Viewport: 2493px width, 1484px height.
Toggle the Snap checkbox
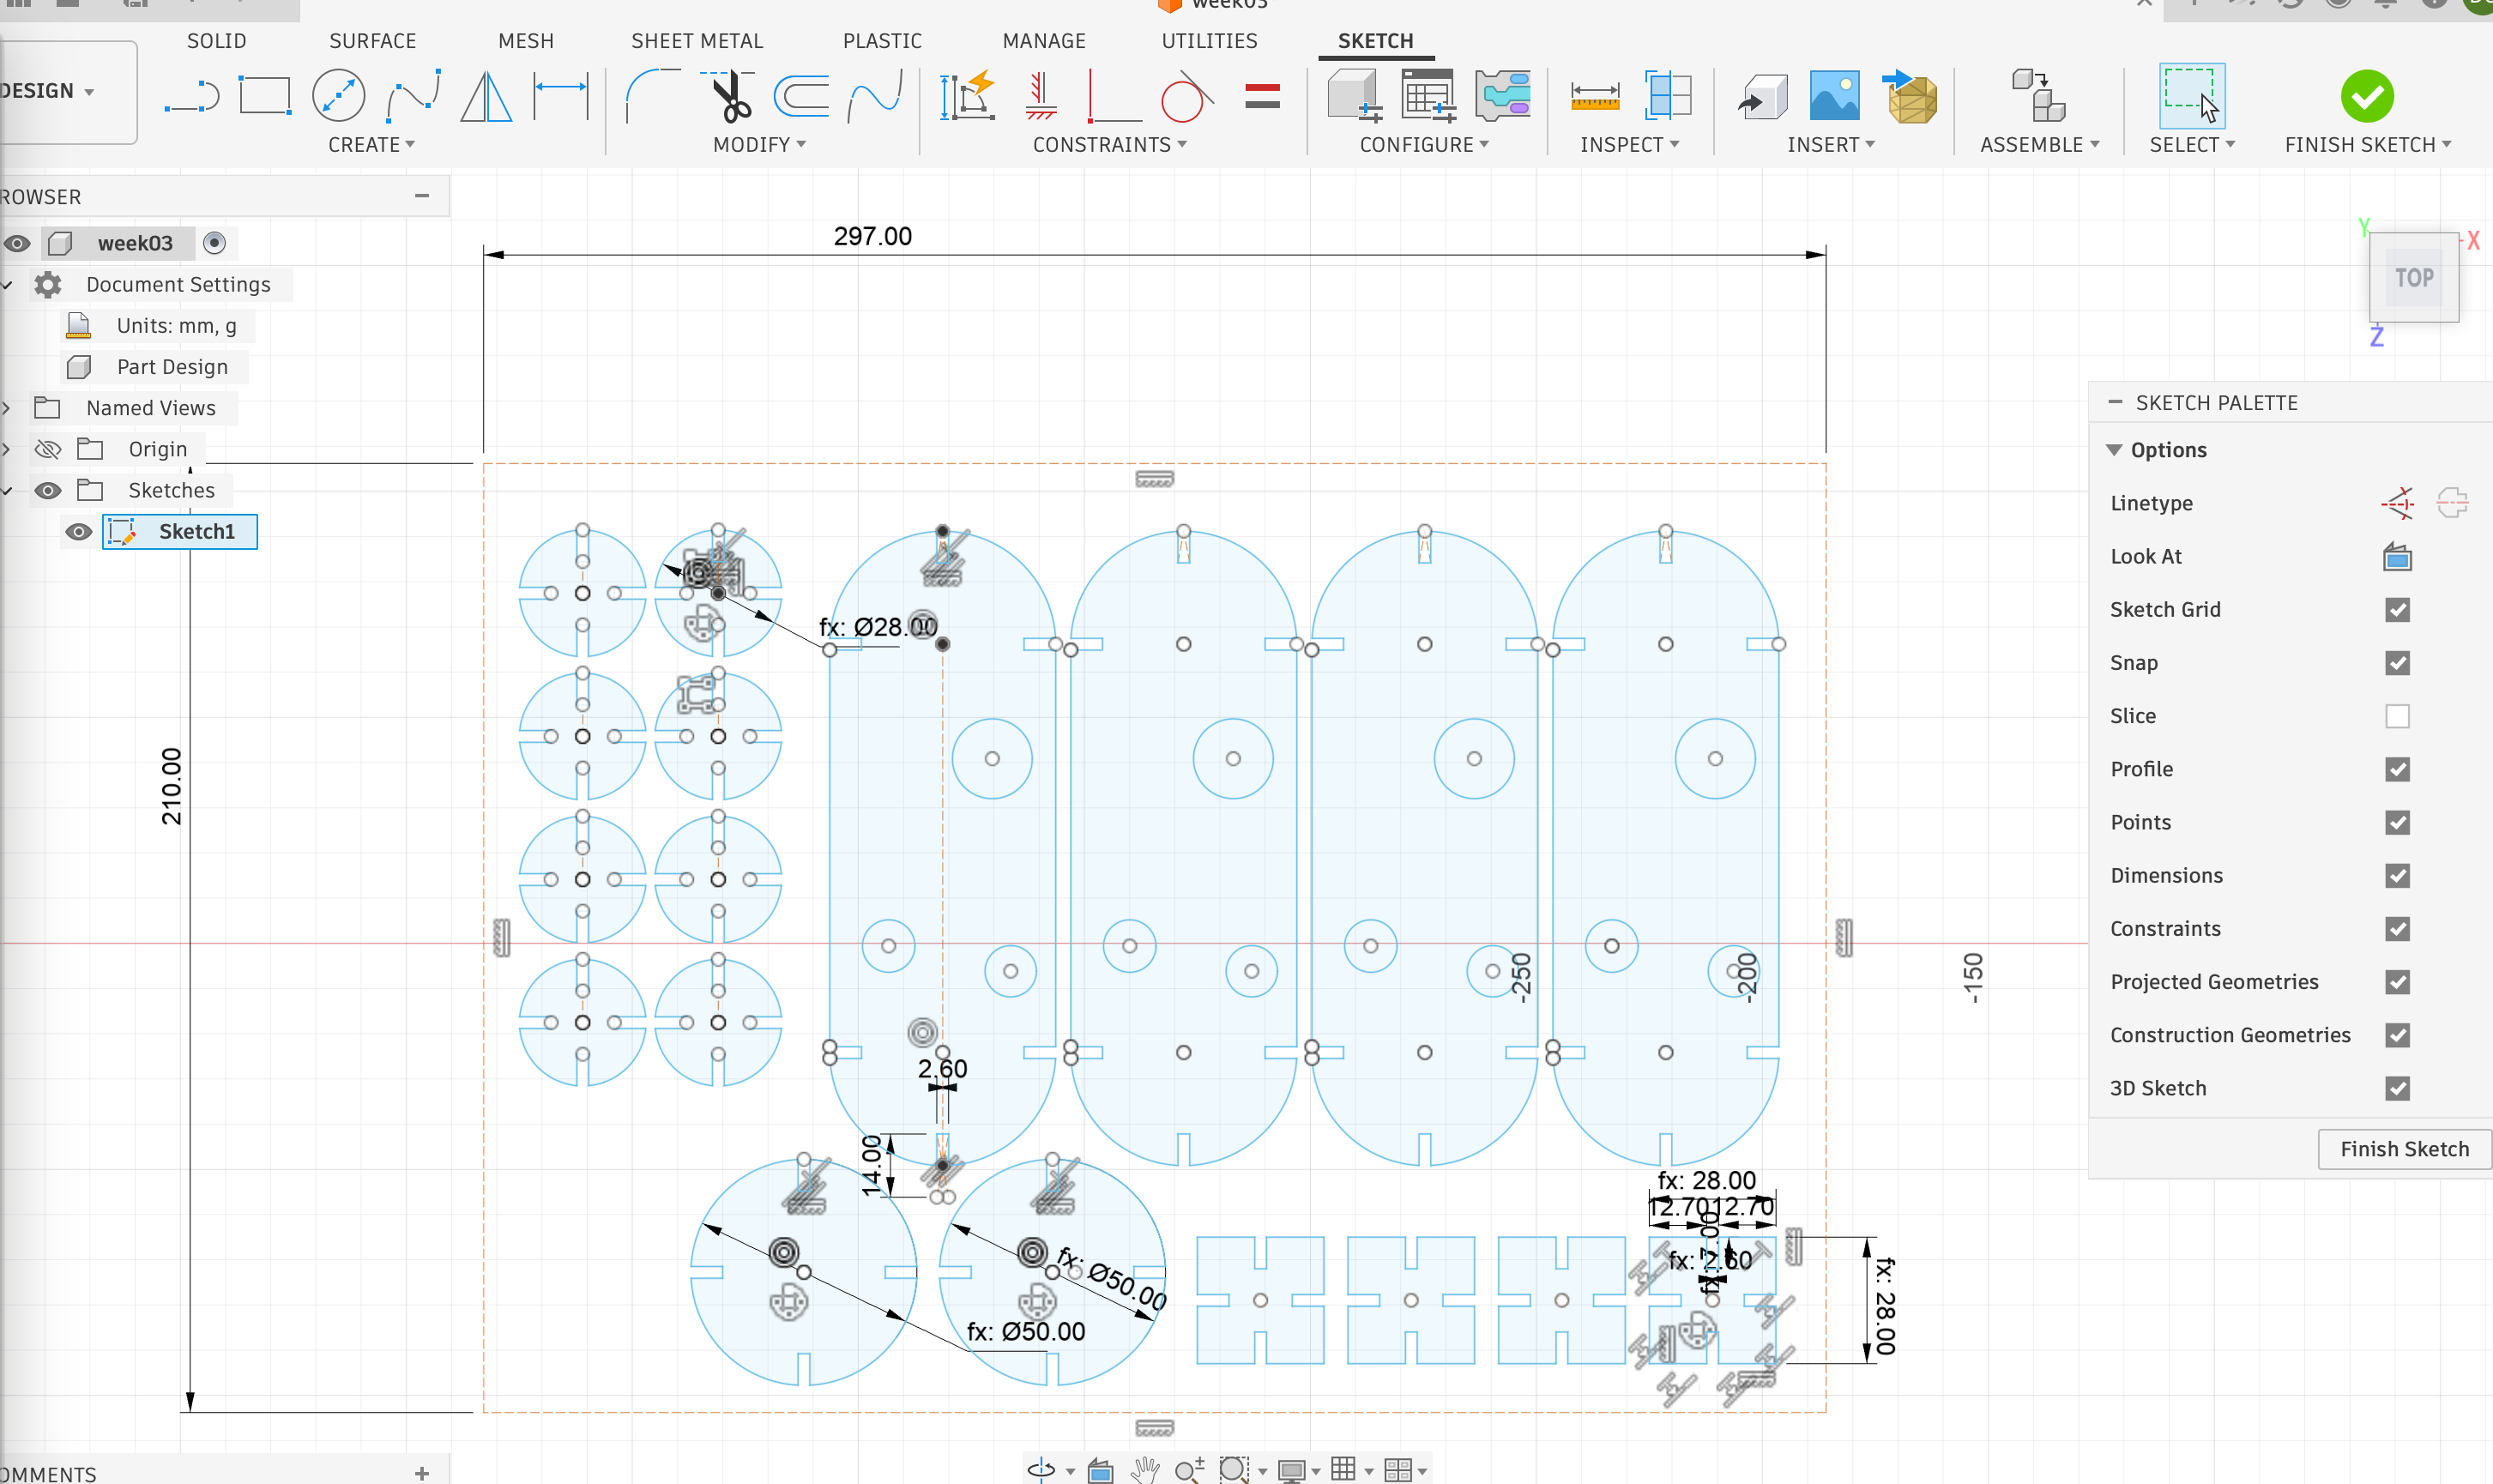pos(2397,663)
